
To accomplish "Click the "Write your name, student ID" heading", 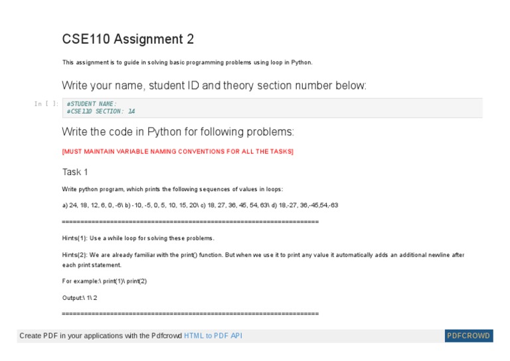I will click(x=214, y=86).
